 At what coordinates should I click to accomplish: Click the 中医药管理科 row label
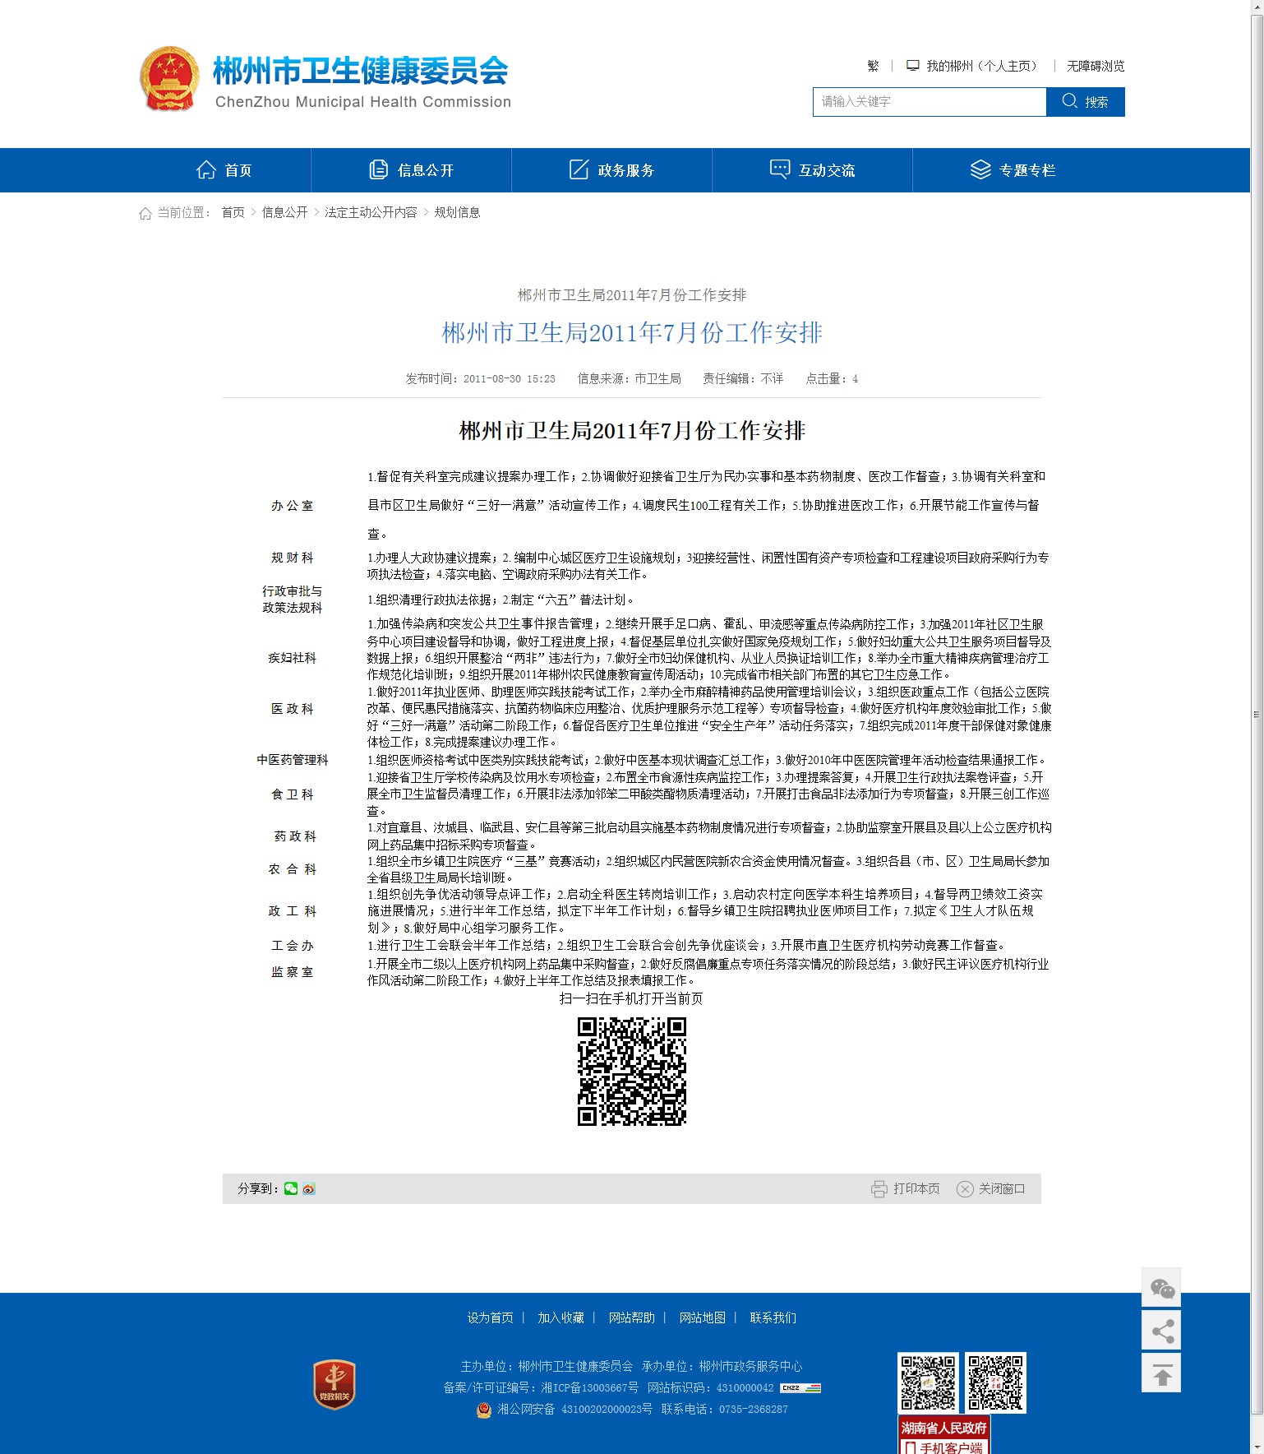293,760
